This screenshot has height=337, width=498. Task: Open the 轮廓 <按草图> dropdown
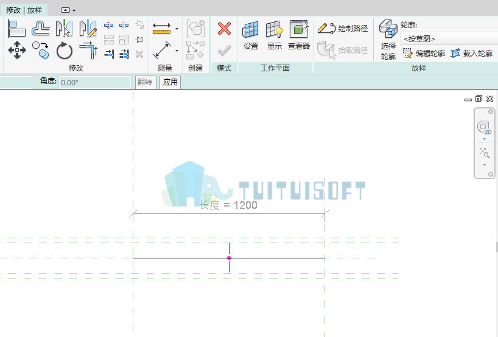[x=449, y=39]
